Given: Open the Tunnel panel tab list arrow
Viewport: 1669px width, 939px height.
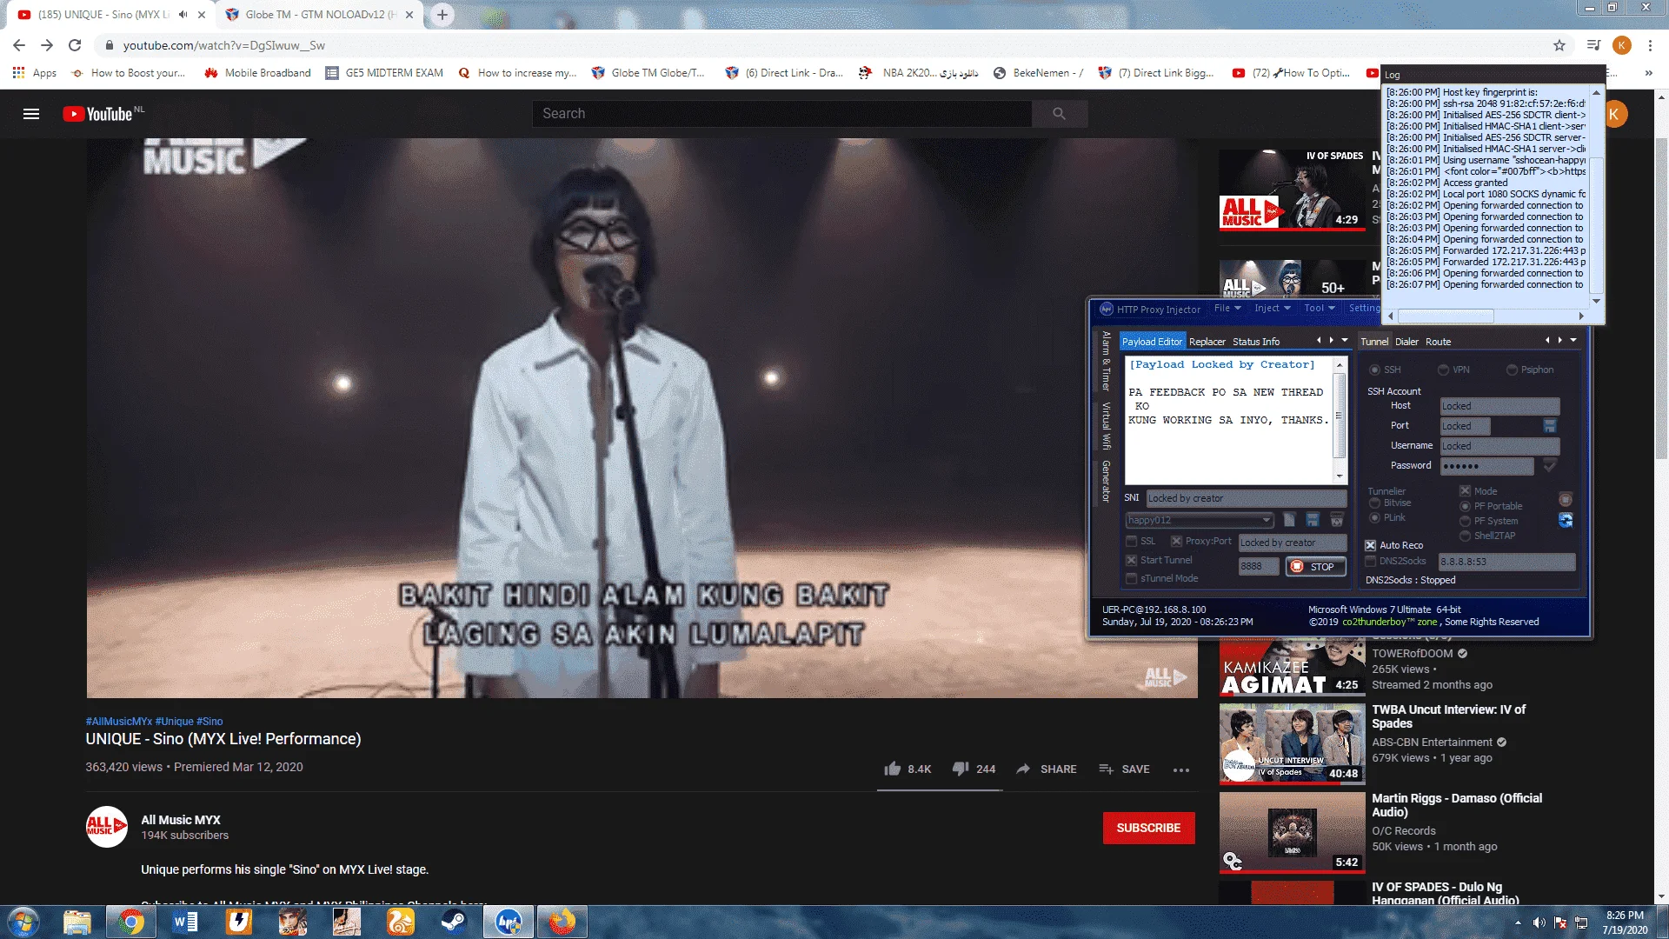Looking at the screenshot, I should (x=1573, y=341).
